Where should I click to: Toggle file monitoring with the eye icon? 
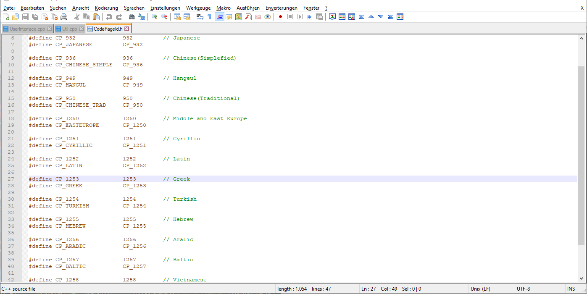[x=268, y=17]
